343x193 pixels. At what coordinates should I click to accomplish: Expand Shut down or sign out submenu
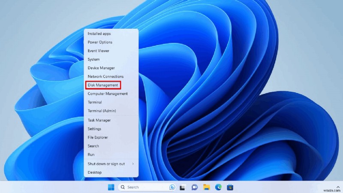pos(111,164)
